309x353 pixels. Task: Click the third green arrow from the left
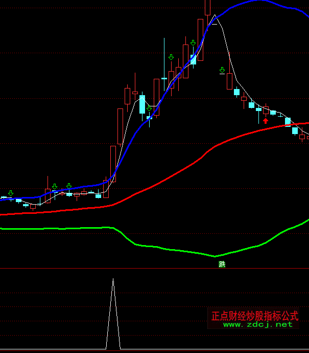[x=69, y=186]
